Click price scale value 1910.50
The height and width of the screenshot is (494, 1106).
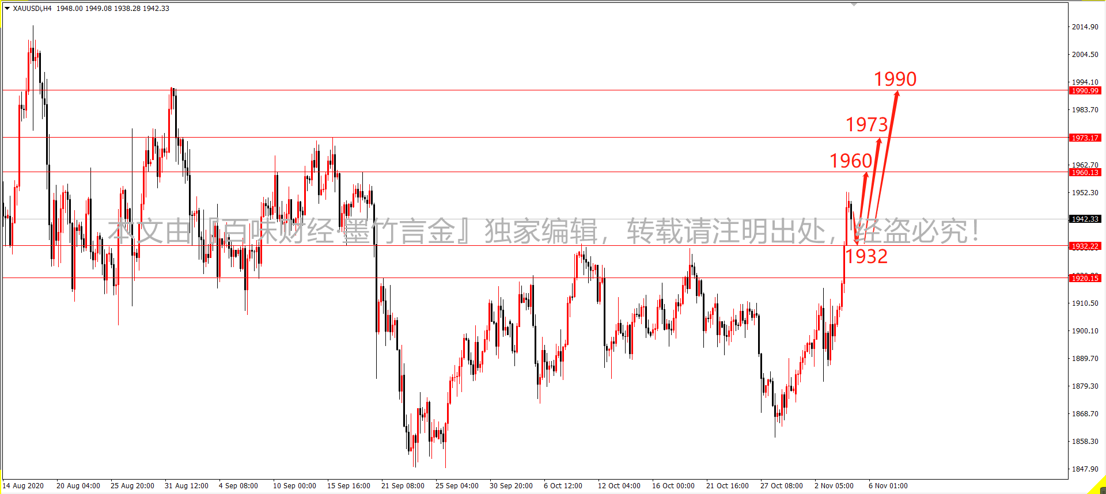click(x=1085, y=303)
